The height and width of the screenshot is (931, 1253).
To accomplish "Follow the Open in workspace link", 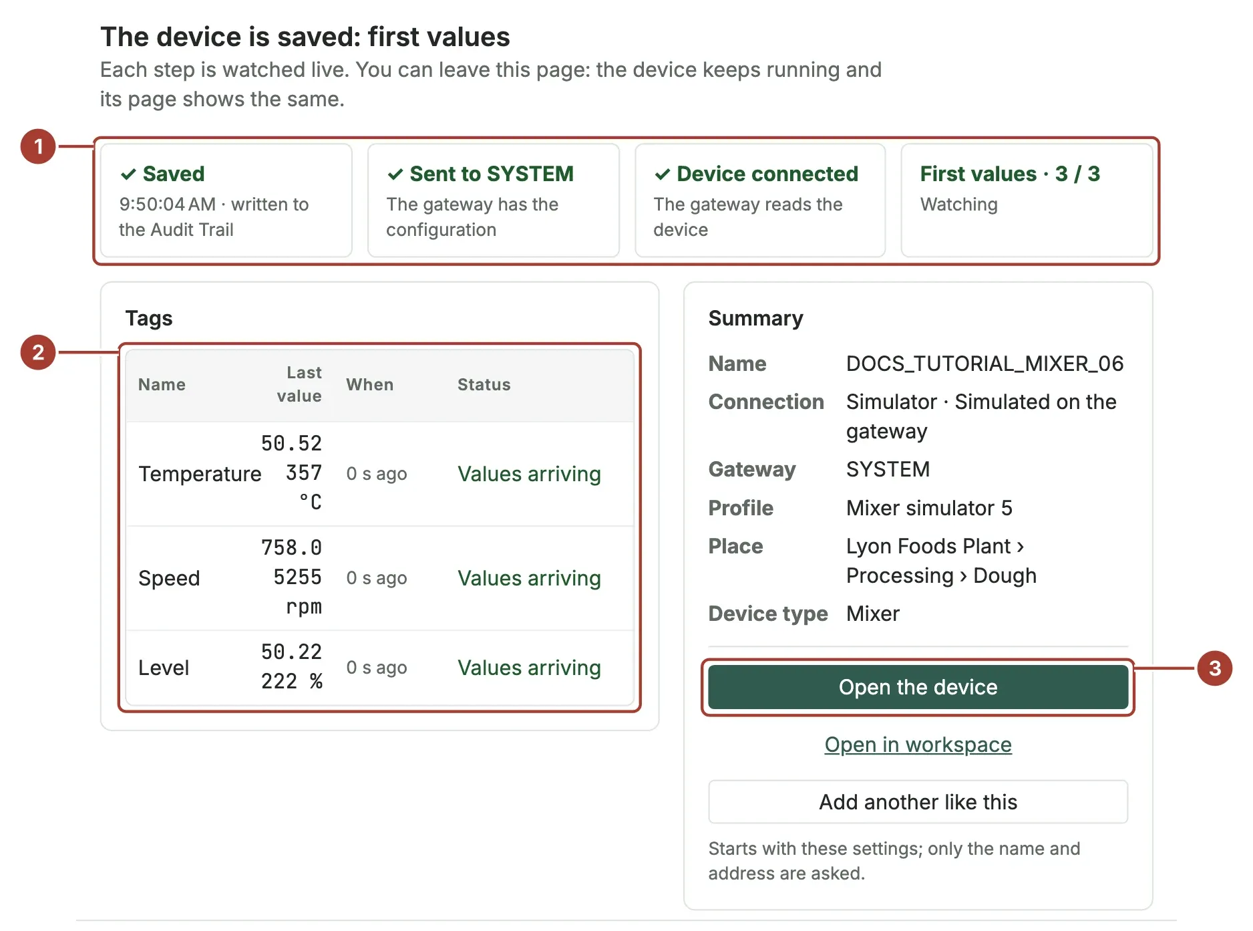I will pyautogui.click(x=918, y=745).
